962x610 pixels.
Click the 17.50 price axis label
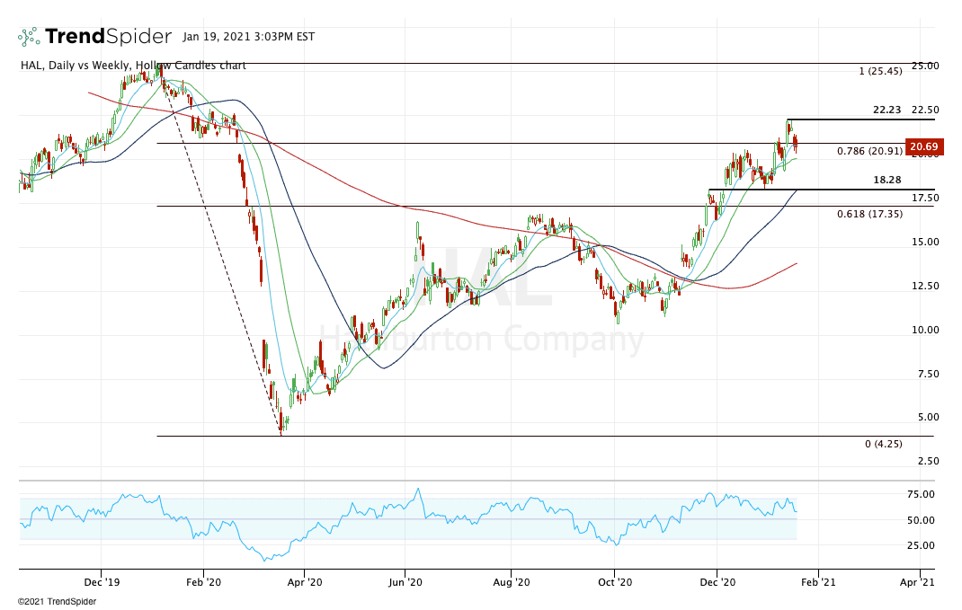(925, 198)
